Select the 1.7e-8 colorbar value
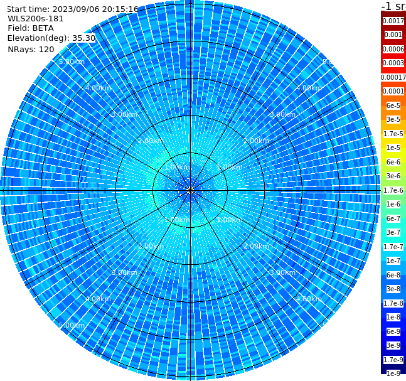 tap(393, 303)
